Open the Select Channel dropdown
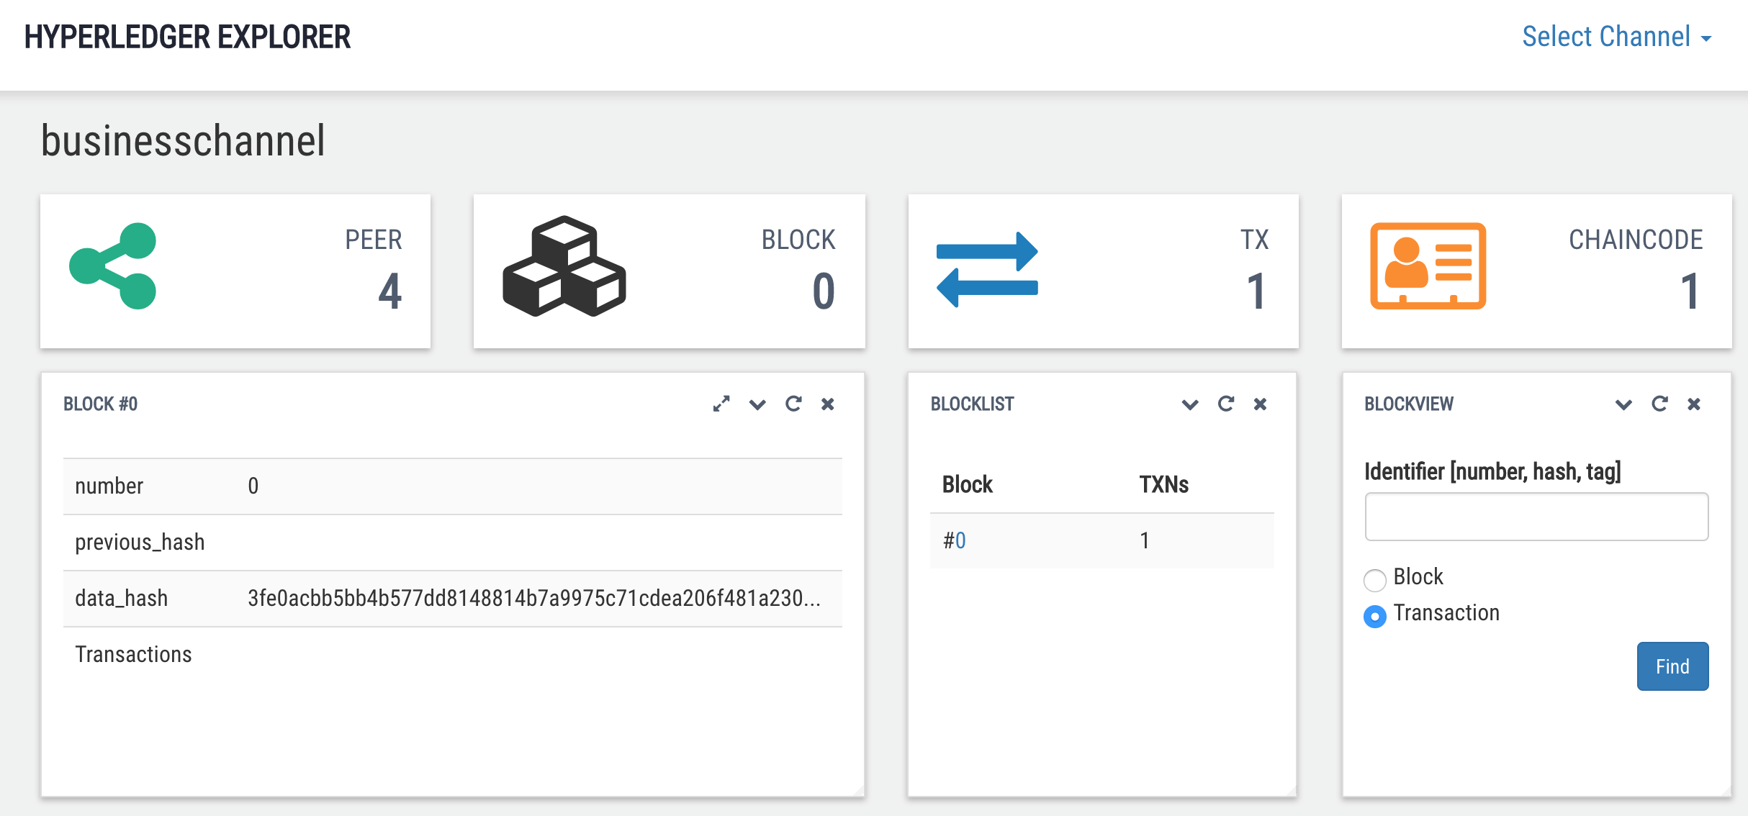The width and height of the screenshot is (1748, 816). [1616, 37]
